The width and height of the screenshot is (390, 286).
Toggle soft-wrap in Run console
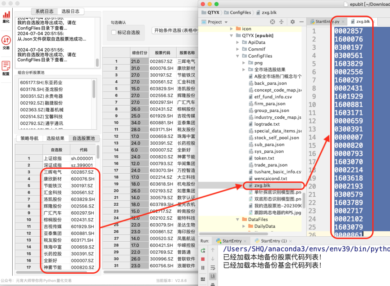[x=213, y=268]
